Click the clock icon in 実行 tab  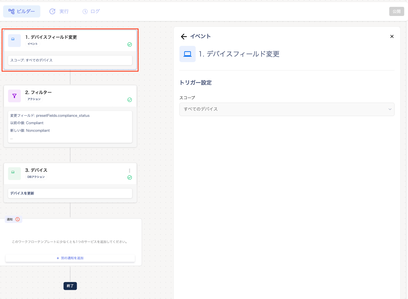click(x=52, y=11)
